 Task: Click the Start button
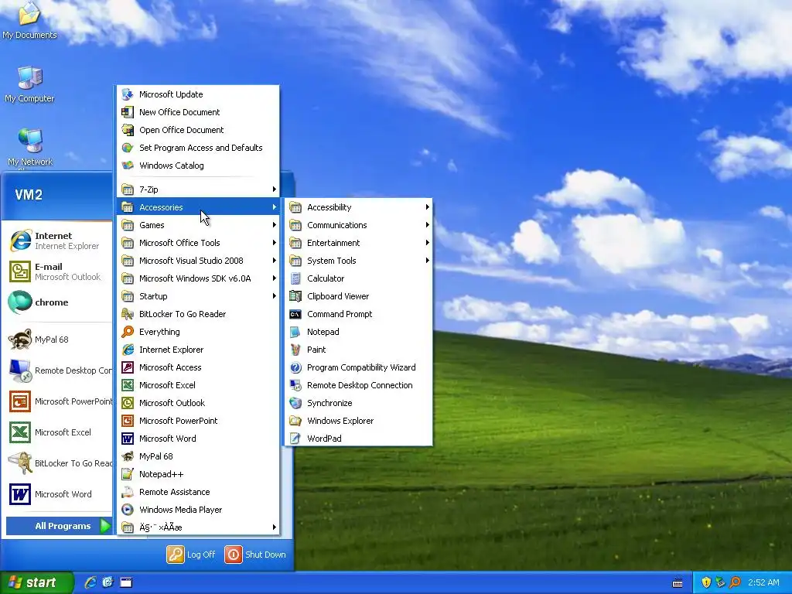click(x=36, y=582)
